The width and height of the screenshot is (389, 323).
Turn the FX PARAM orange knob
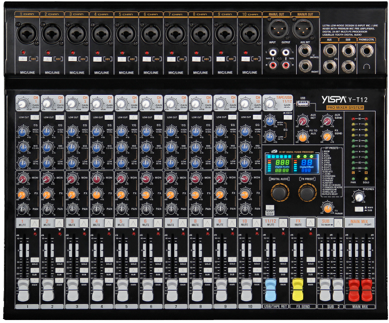click(x=328, y=208)
